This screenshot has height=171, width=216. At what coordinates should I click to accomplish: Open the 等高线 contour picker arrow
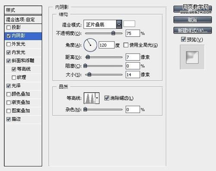pos(97,98)
